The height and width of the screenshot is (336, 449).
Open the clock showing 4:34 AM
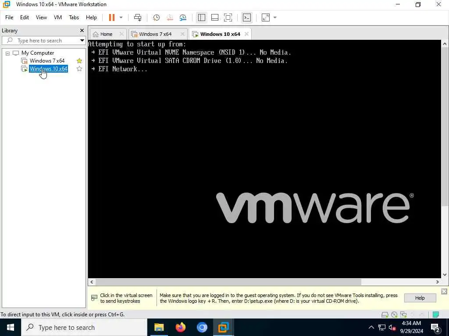(x=411, y=327)
